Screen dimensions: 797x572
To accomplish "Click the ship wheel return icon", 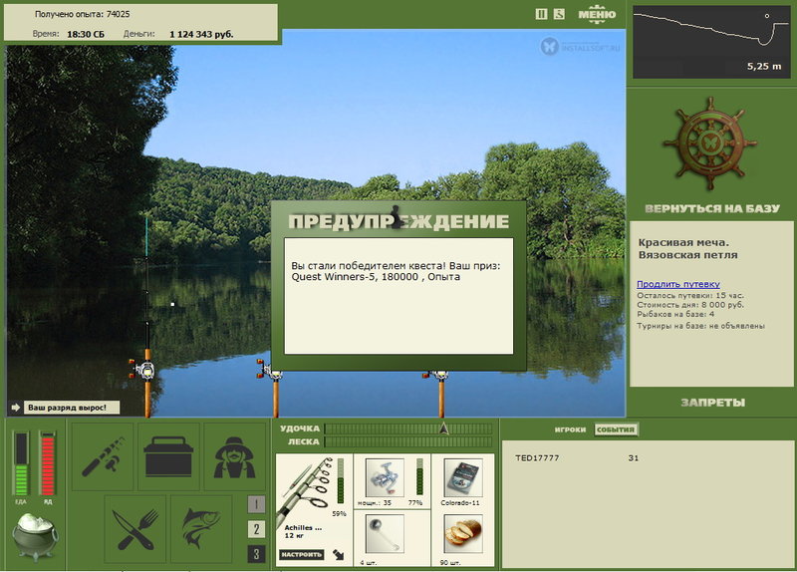I will (710, 143).
